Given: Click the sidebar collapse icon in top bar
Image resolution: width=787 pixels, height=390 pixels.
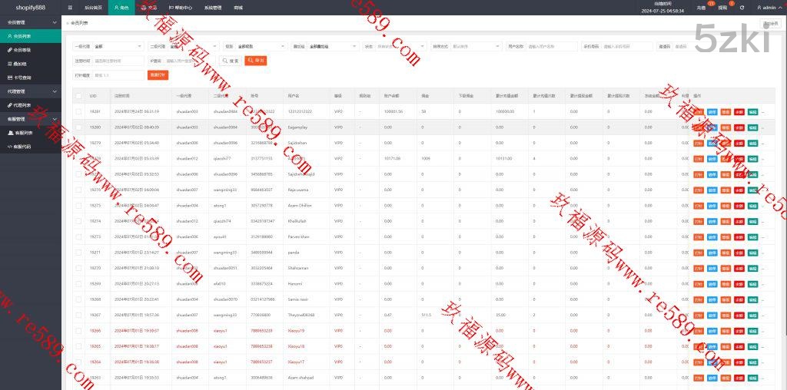Looking at the screenshot, I should coord(70,7).
